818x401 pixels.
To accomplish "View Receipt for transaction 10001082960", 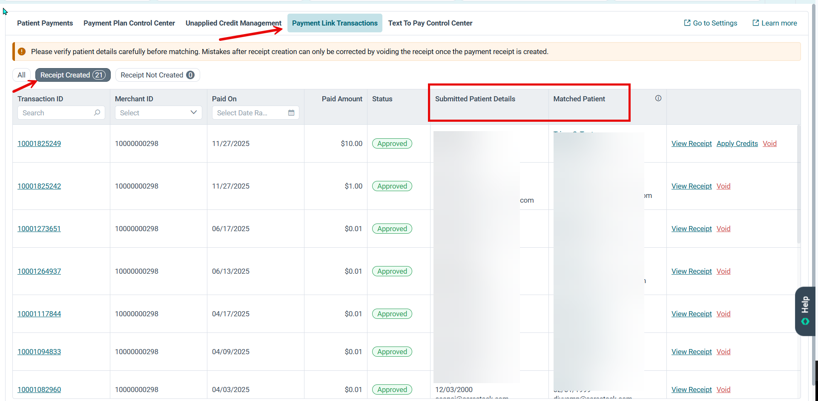I will tap(692, 390).
